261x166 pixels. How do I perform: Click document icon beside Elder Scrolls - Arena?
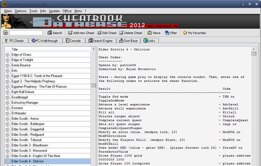click(x=8, y=118)
